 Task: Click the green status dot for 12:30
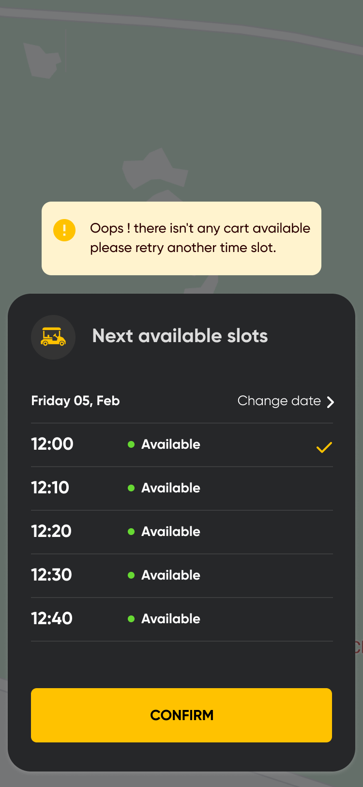131,575
